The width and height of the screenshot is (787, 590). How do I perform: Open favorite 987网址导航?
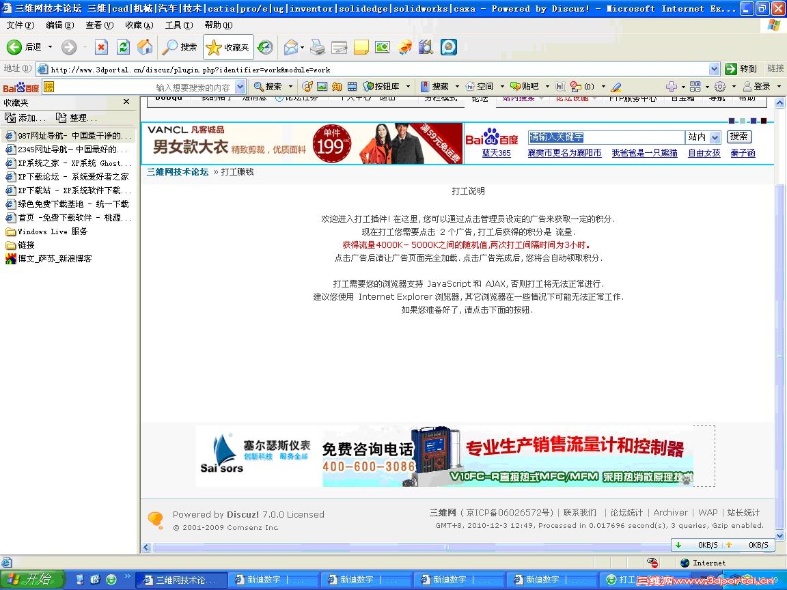coord(68,135)
